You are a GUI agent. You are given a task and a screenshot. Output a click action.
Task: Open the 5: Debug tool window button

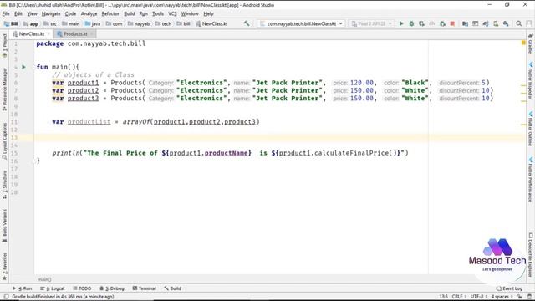112,288
